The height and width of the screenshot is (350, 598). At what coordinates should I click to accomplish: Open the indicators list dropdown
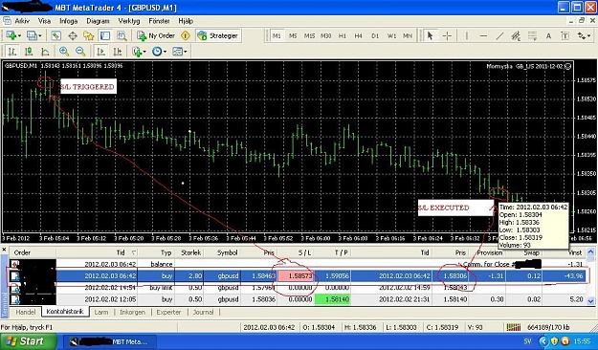(139, 52)
